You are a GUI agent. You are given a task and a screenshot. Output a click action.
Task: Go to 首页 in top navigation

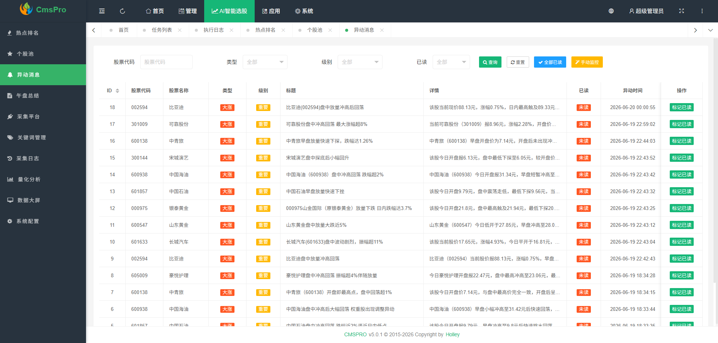pyautogui.click(x=155, y=11)
